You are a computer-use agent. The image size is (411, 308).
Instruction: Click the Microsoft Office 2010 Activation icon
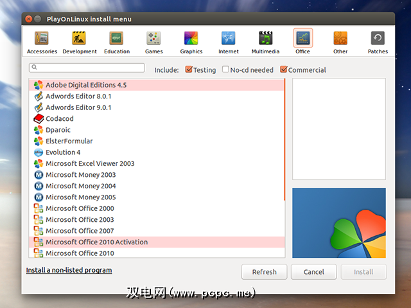pyautogui.click(x=39, y=242)
